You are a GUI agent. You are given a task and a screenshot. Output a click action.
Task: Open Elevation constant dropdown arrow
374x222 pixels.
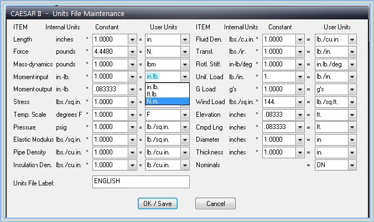click(300, 115)
